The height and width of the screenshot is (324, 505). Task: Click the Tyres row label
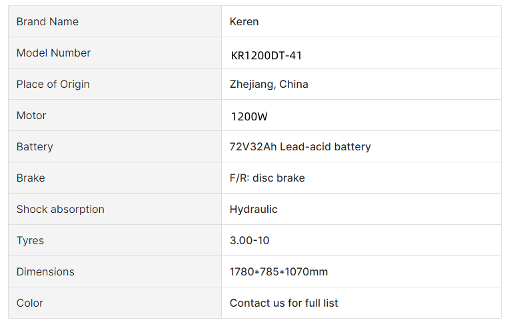point(30,240)
